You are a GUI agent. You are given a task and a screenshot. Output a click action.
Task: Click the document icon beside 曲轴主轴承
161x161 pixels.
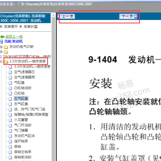pos(10,152)
